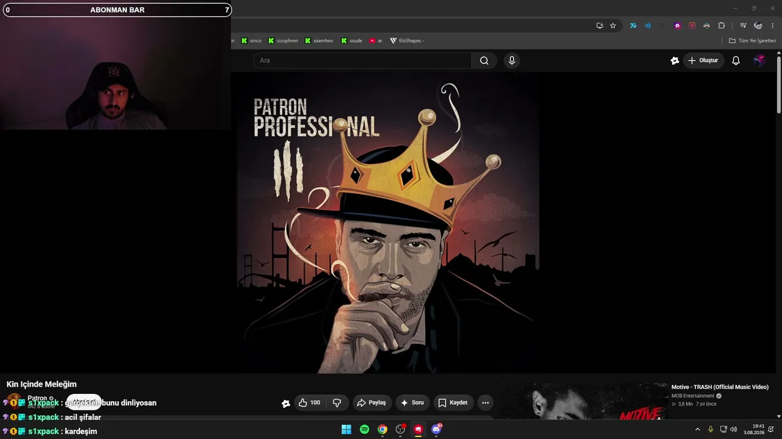This screenshot has width=782, height=439.
Task: Open the Motive - TRASH video thumbnail
Action: (x=585, y=401)
